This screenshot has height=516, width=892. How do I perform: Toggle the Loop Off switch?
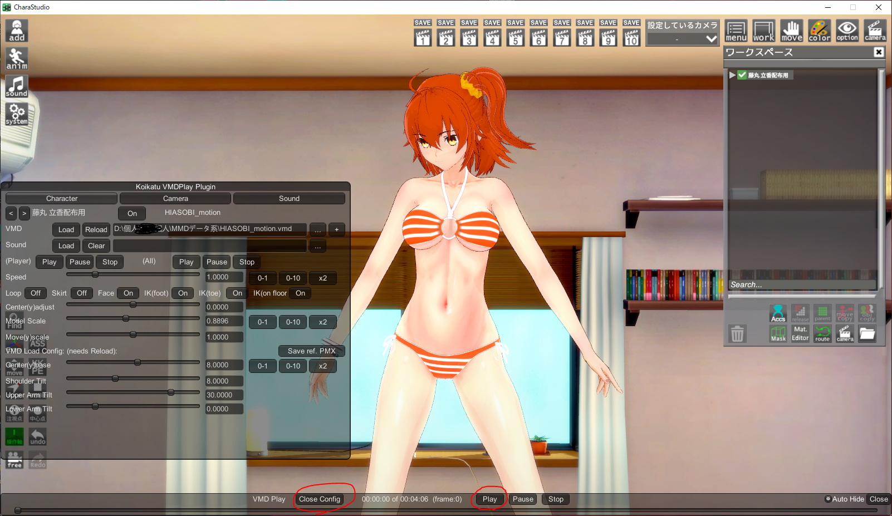(35, 293)
